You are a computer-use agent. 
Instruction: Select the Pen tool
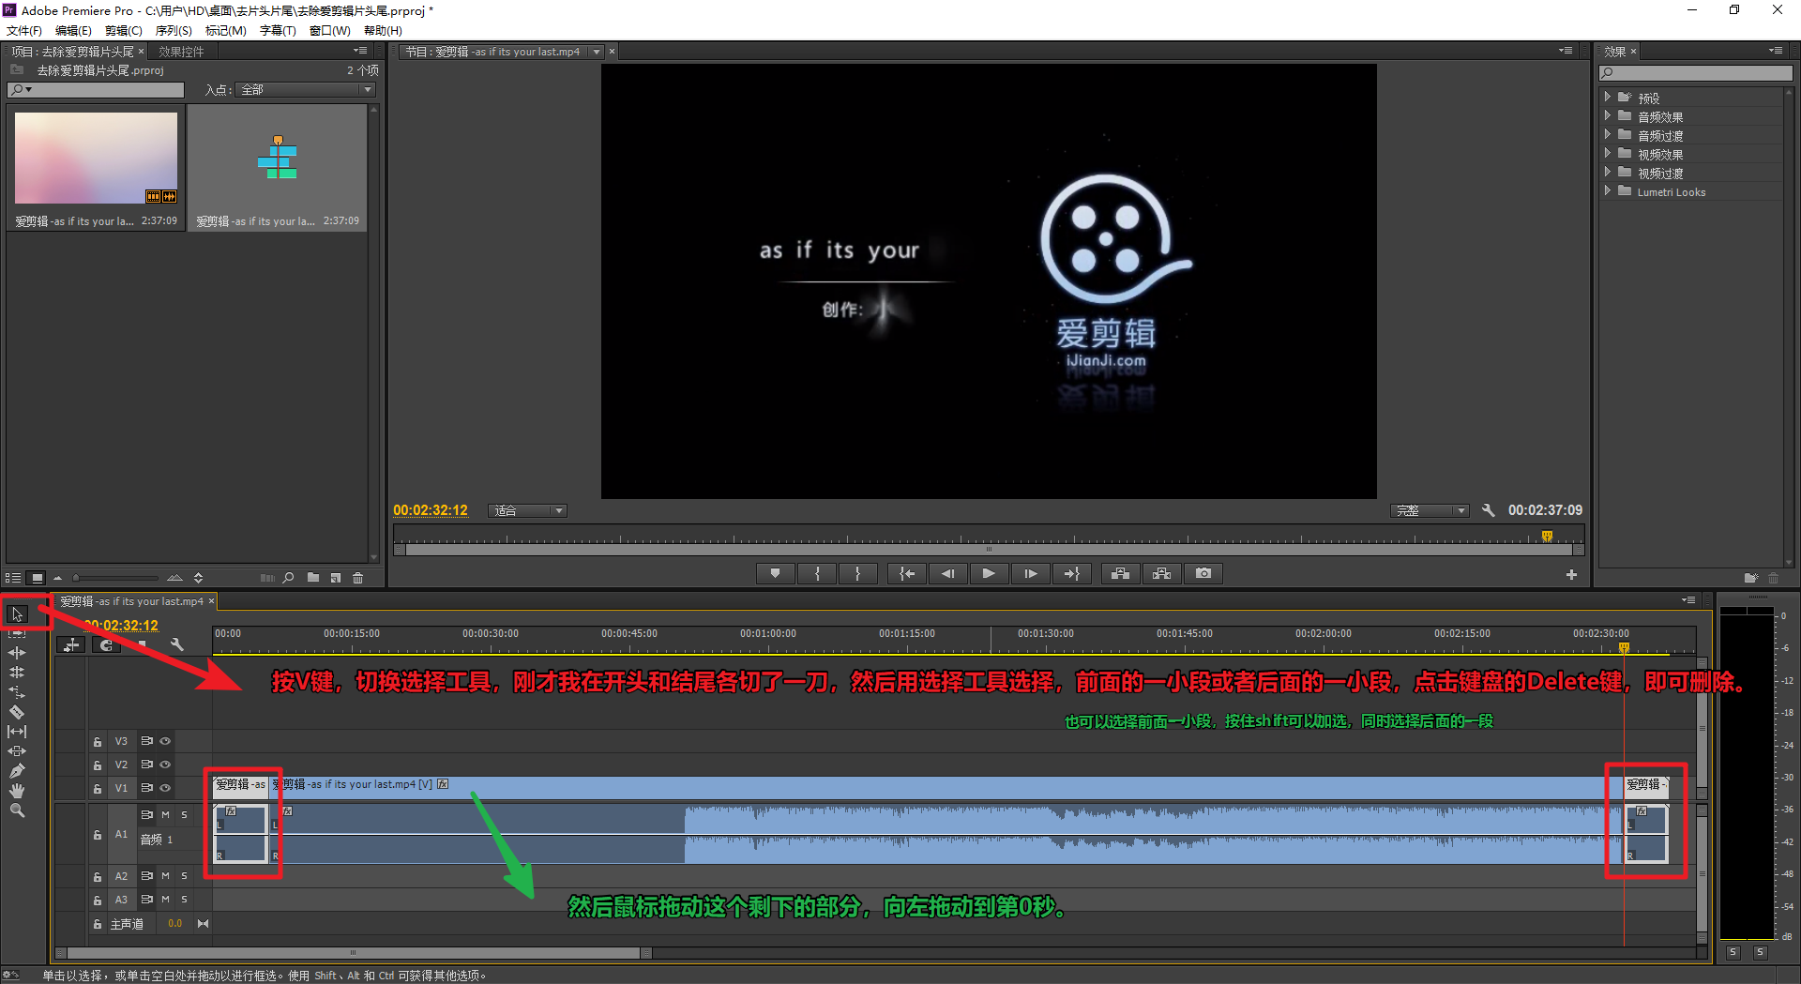[17, 770]
